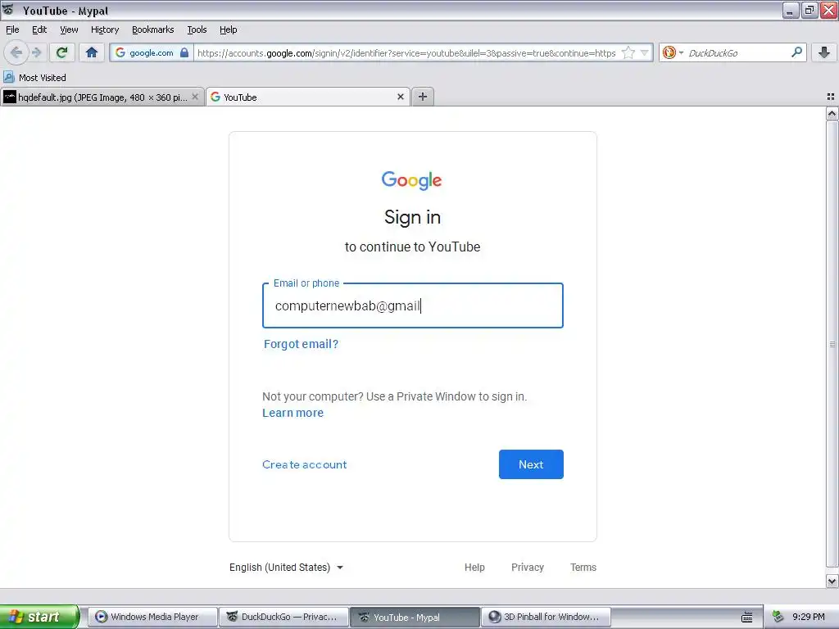
Task: Open the DuckDuckGo search engine selector
Action: tap(673, 52)
